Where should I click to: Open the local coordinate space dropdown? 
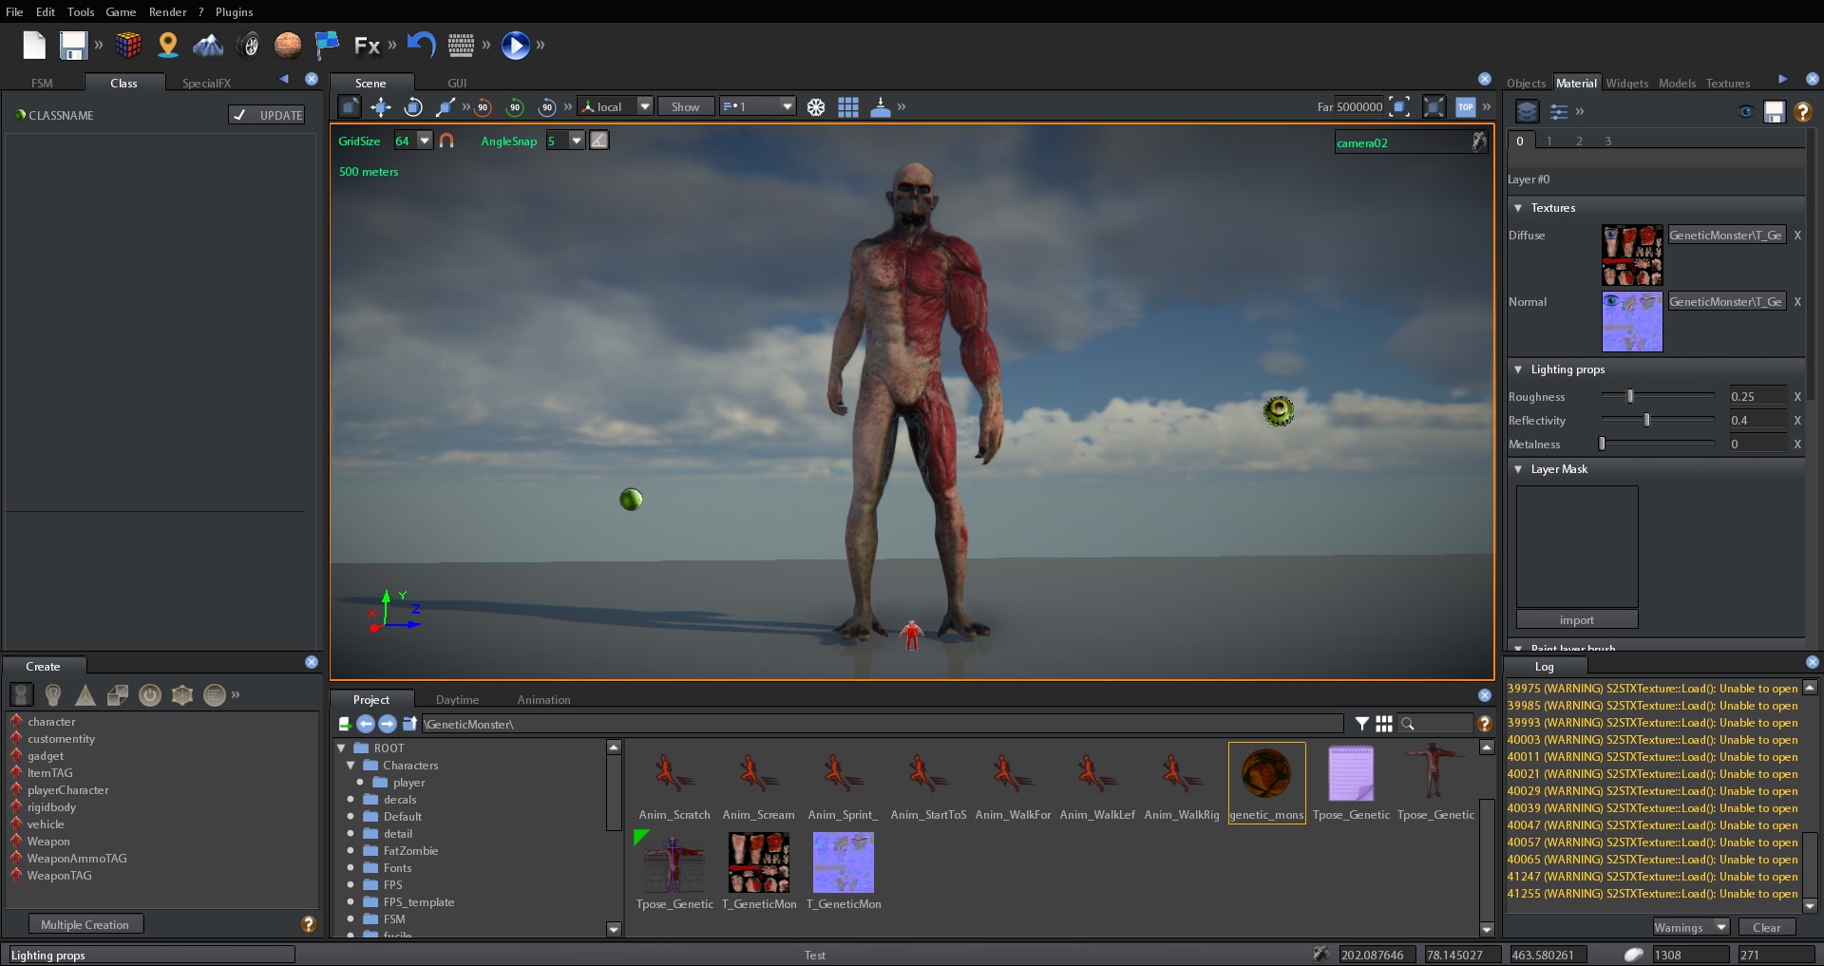644,106
